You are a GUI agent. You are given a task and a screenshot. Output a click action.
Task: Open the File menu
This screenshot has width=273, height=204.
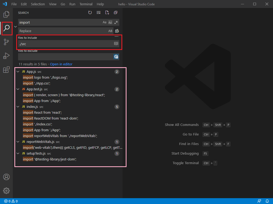(x=14, y=4)
